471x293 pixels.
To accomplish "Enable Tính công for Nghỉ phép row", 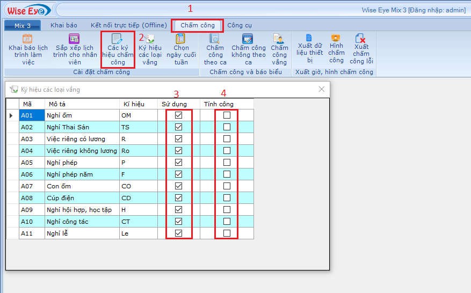I will pyautogui.click(x=227, y=163).
